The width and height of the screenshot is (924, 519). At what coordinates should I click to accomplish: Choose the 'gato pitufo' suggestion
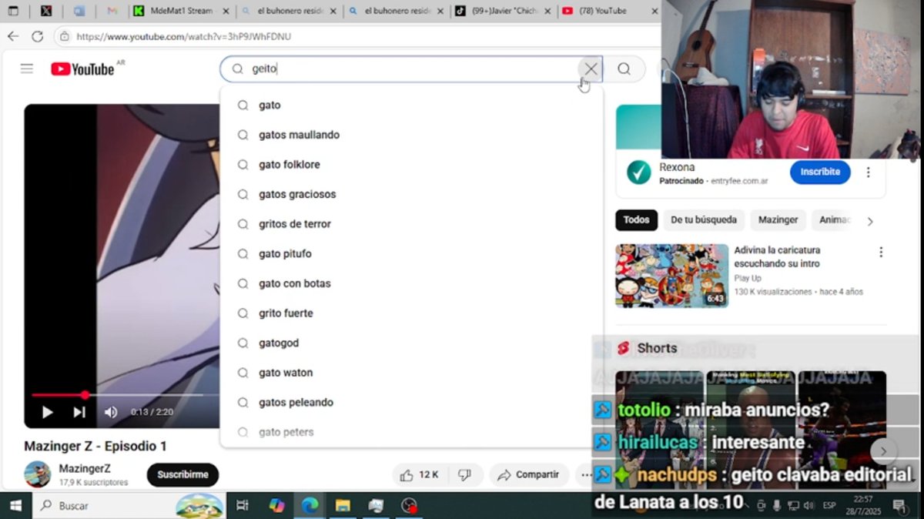[x=412, y=253]
